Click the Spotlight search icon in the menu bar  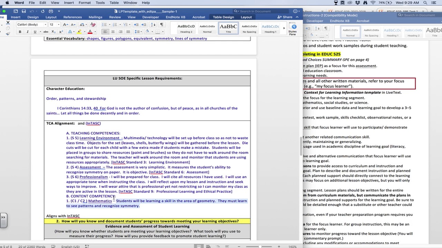[x=425, y=3]
